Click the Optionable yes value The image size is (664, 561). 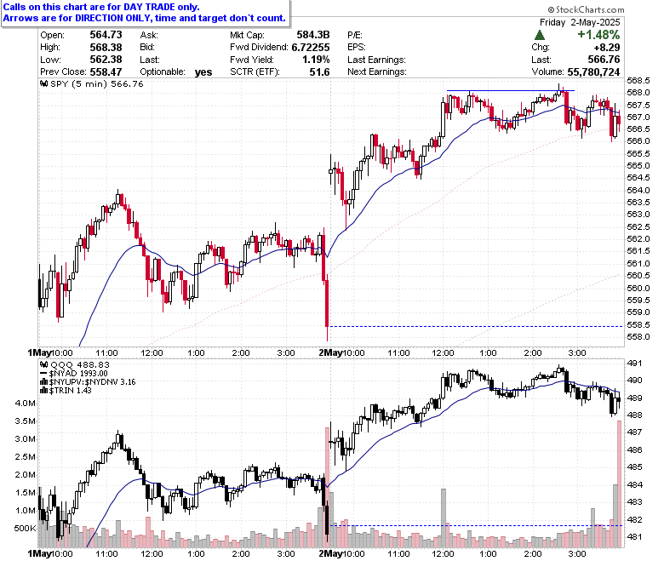point(203,72)
